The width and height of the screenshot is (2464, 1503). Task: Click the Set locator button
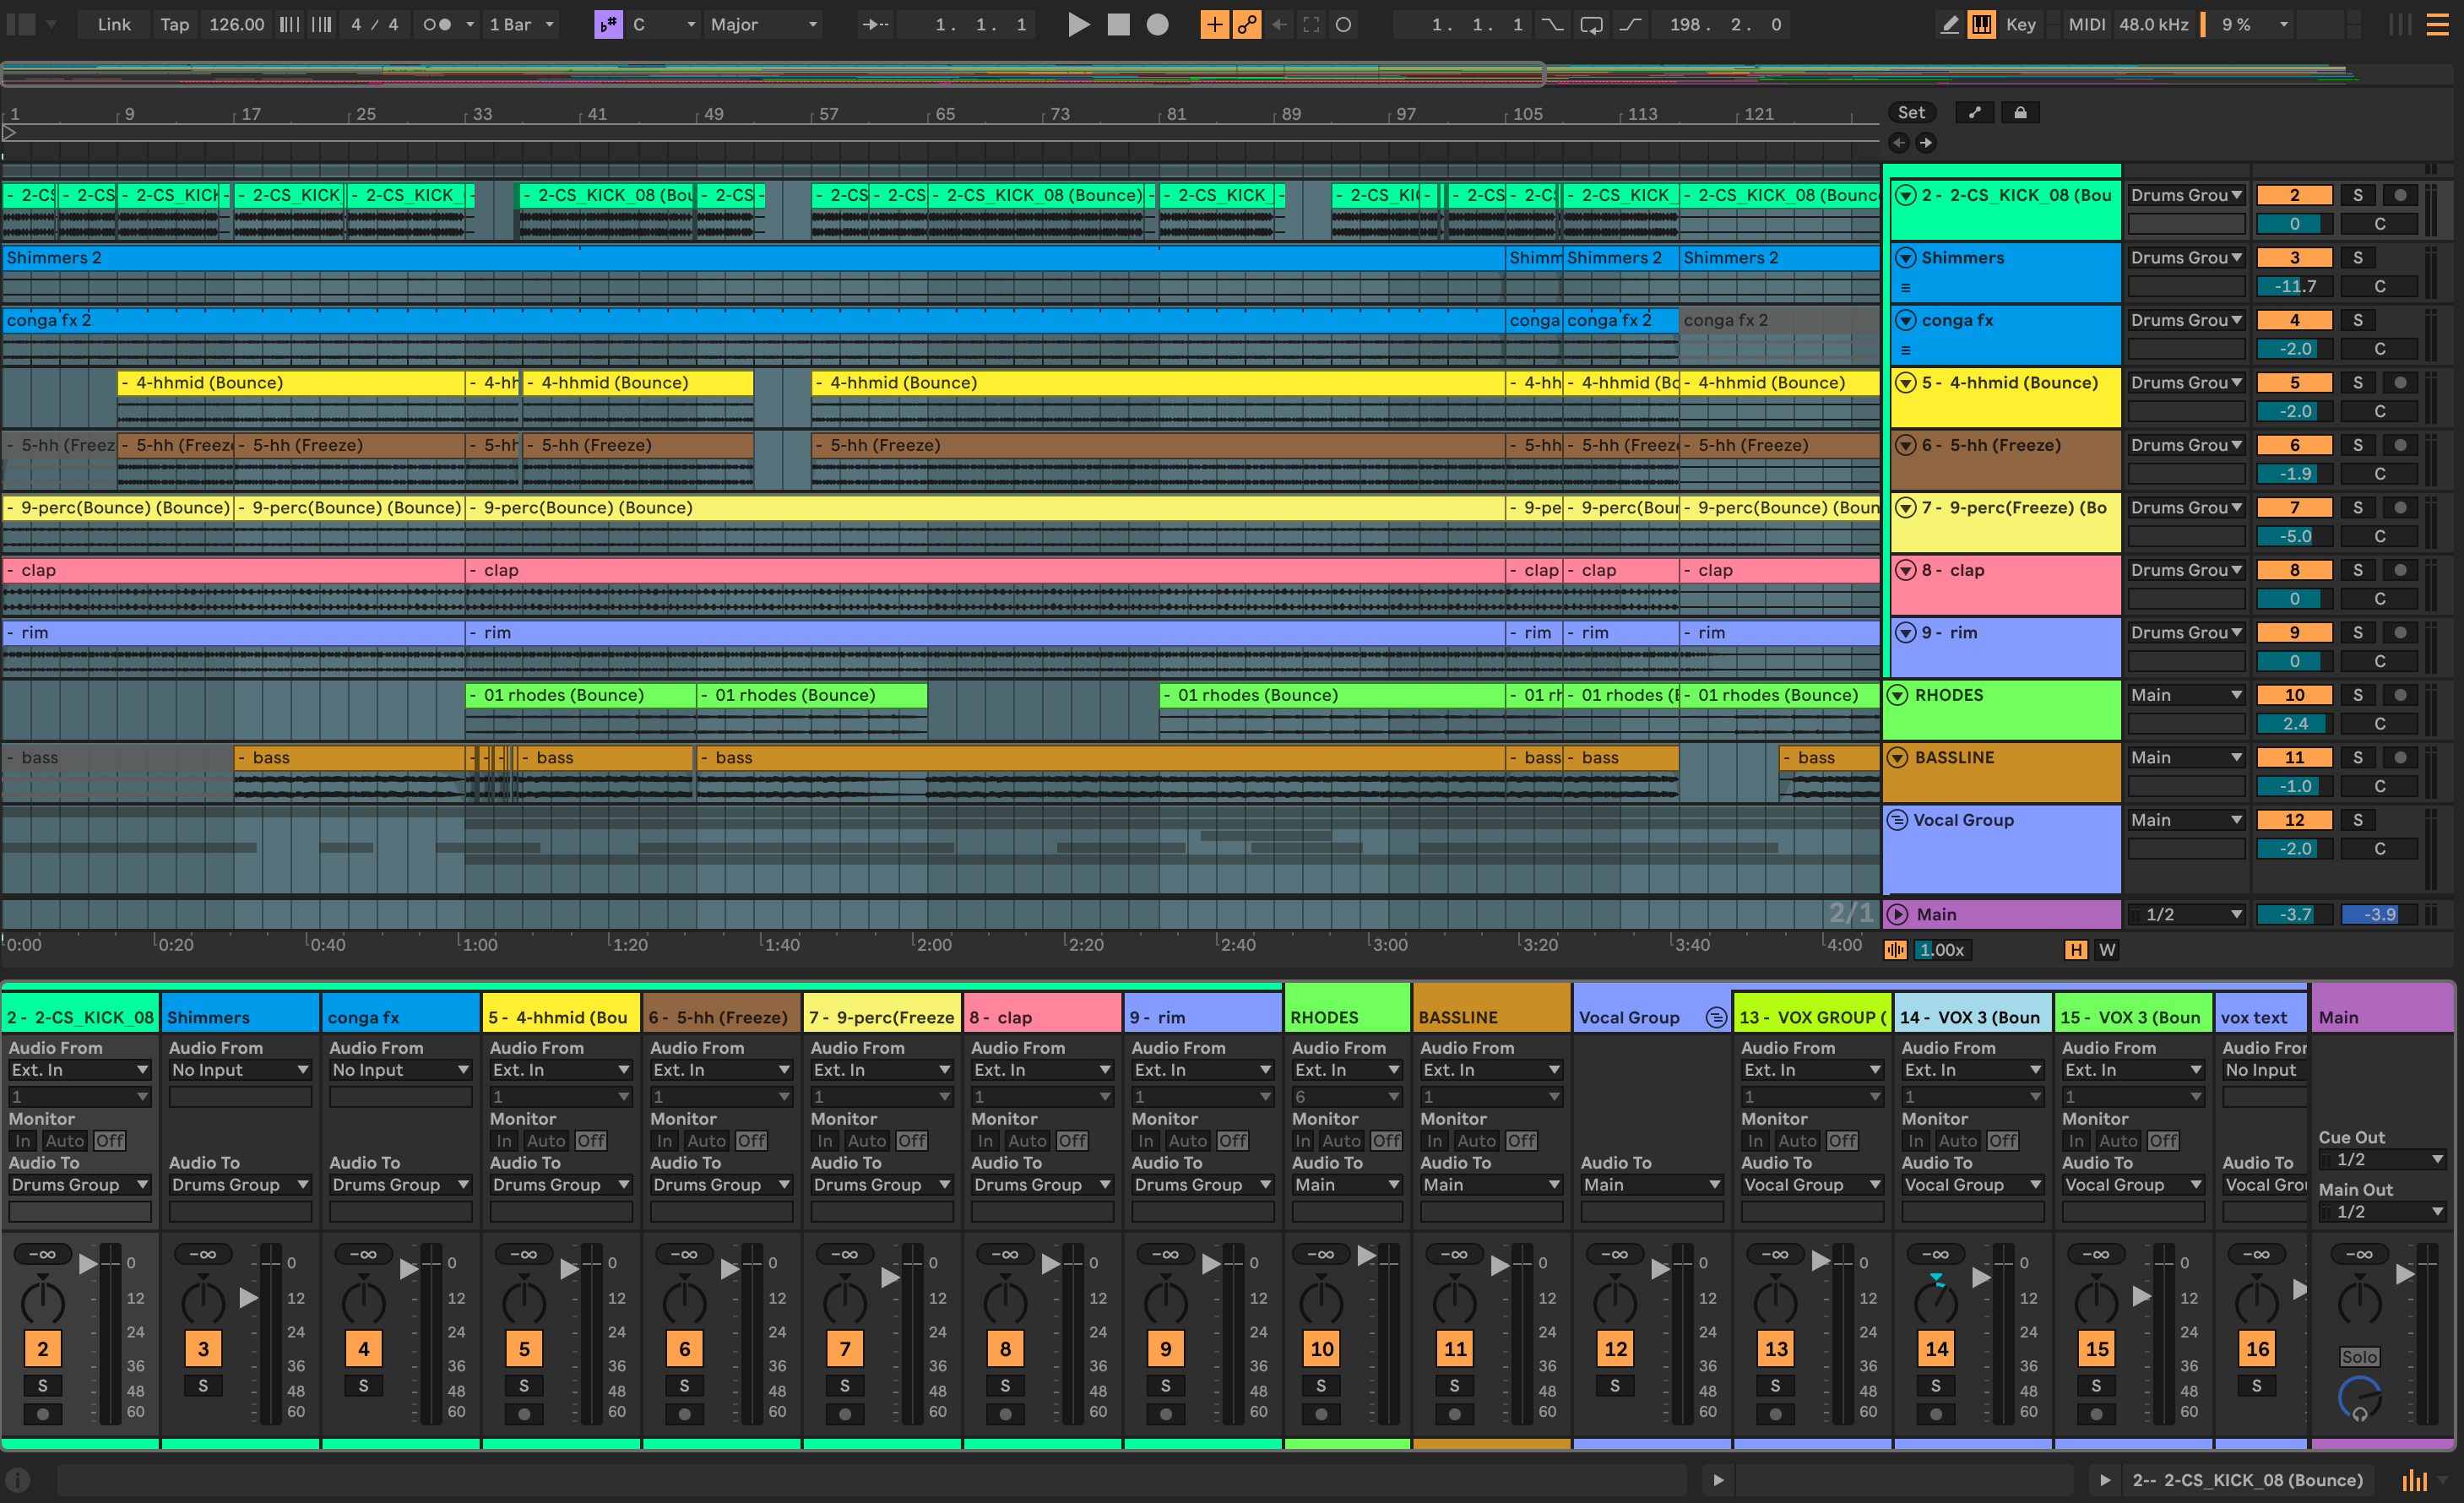1911,113
